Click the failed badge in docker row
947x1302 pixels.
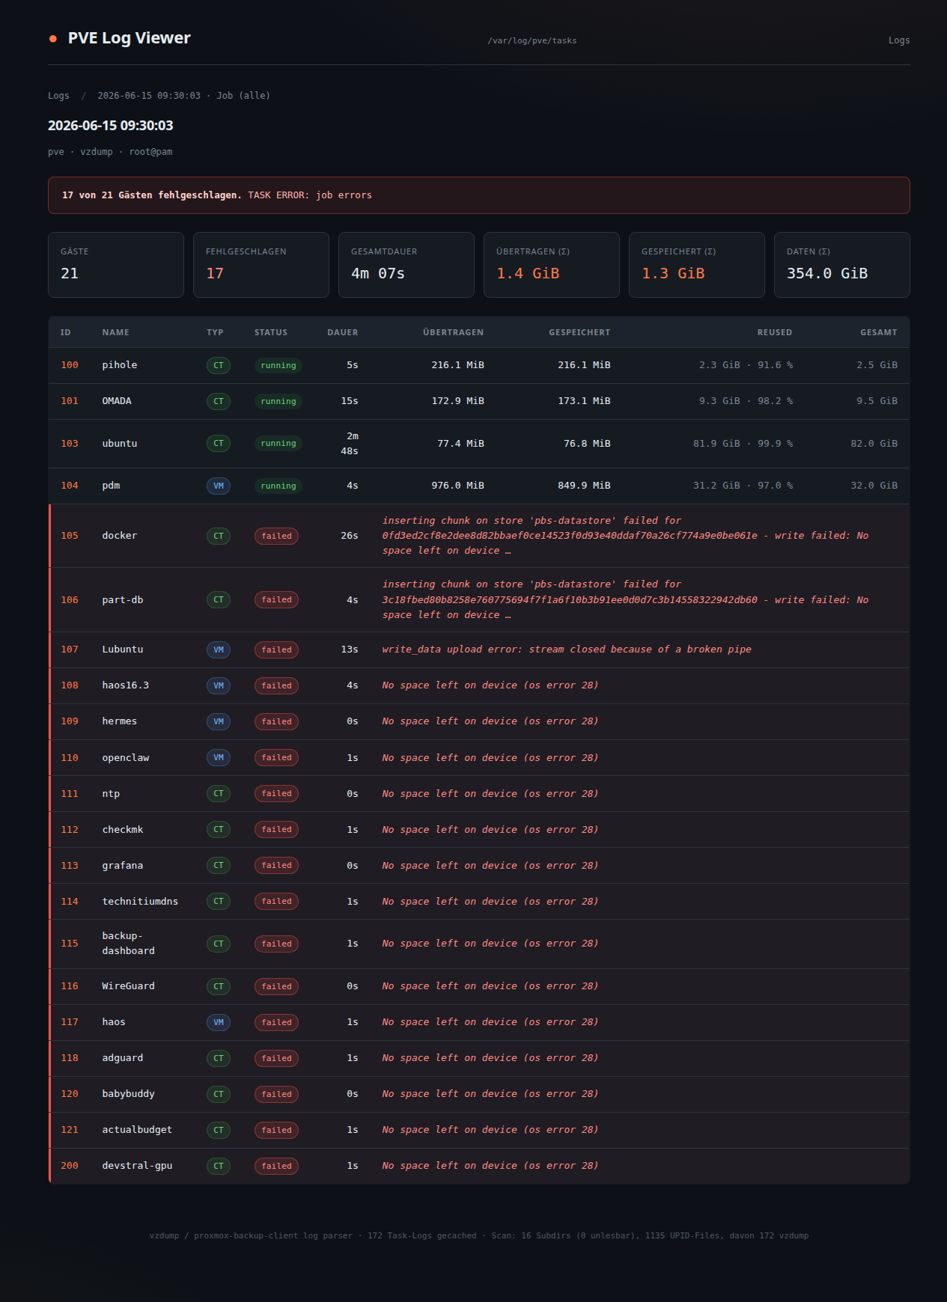pyautogui.click(x=276, y=536)
